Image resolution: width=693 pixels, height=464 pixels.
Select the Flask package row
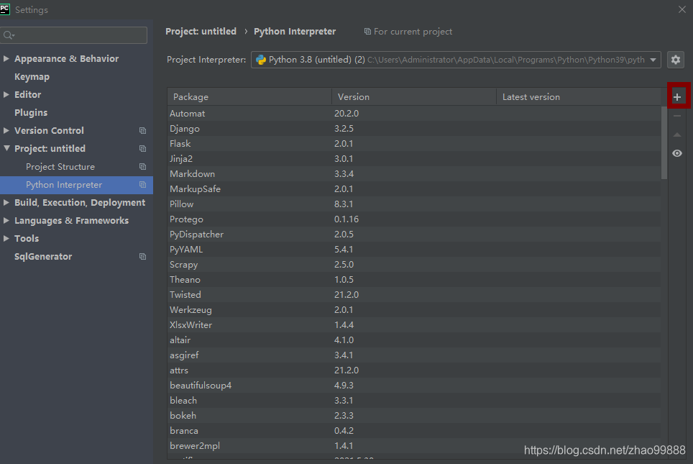[414, 143]
